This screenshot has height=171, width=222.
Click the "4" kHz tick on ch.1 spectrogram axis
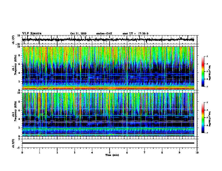pyautogui.click(x=19, y=73)
